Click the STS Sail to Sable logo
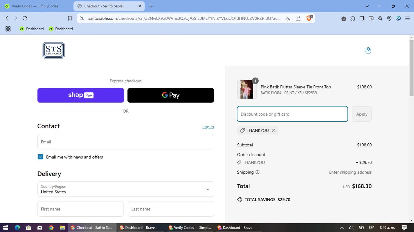The width and height of the screenshot is (414, 232). (54, 50)
